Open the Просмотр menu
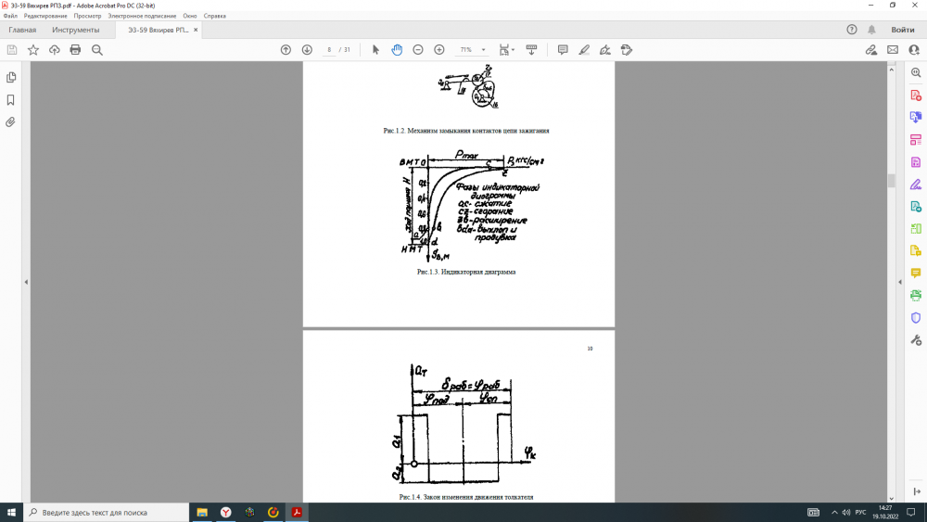Screen dimensions: 927x522 [x=87, y=16]
